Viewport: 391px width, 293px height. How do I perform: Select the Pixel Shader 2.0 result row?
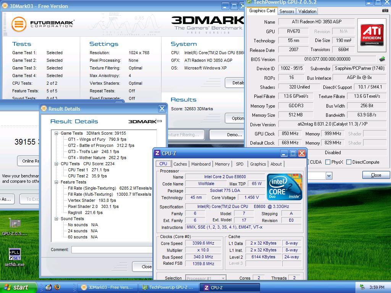(93, 206)
